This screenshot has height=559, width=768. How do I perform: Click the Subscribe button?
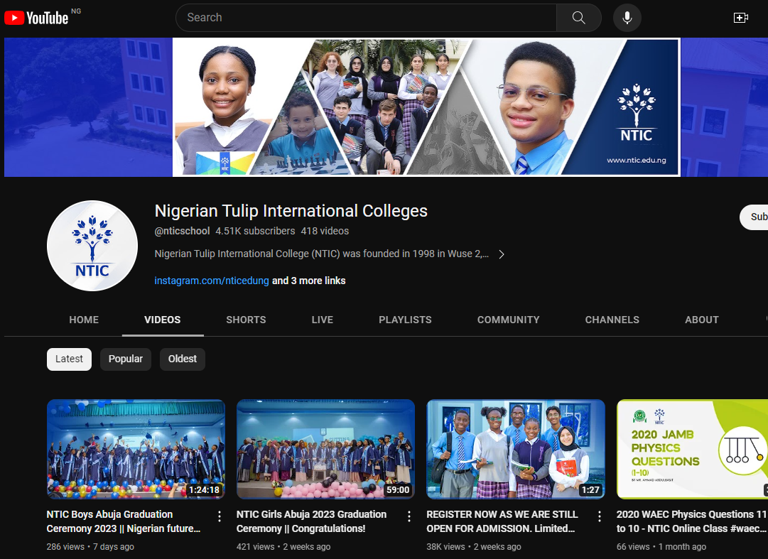755,217
